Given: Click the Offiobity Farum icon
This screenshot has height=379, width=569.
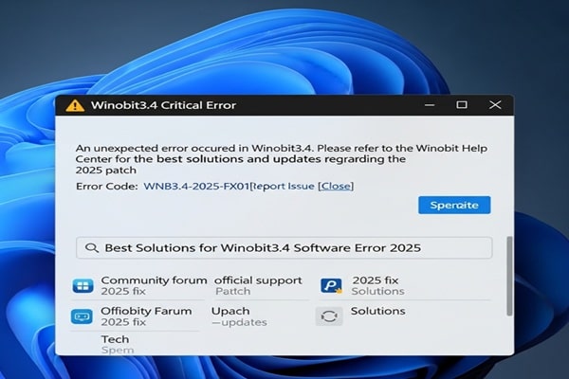Looking at the screenshot, I should [83, 316].
